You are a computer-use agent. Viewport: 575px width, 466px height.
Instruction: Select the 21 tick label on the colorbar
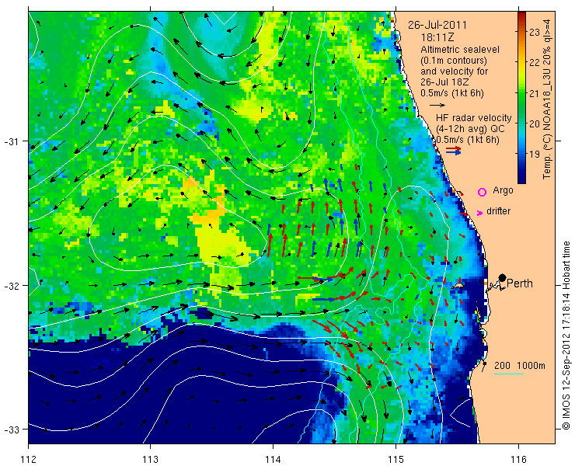pyautogui.click(x=535, y=93)
